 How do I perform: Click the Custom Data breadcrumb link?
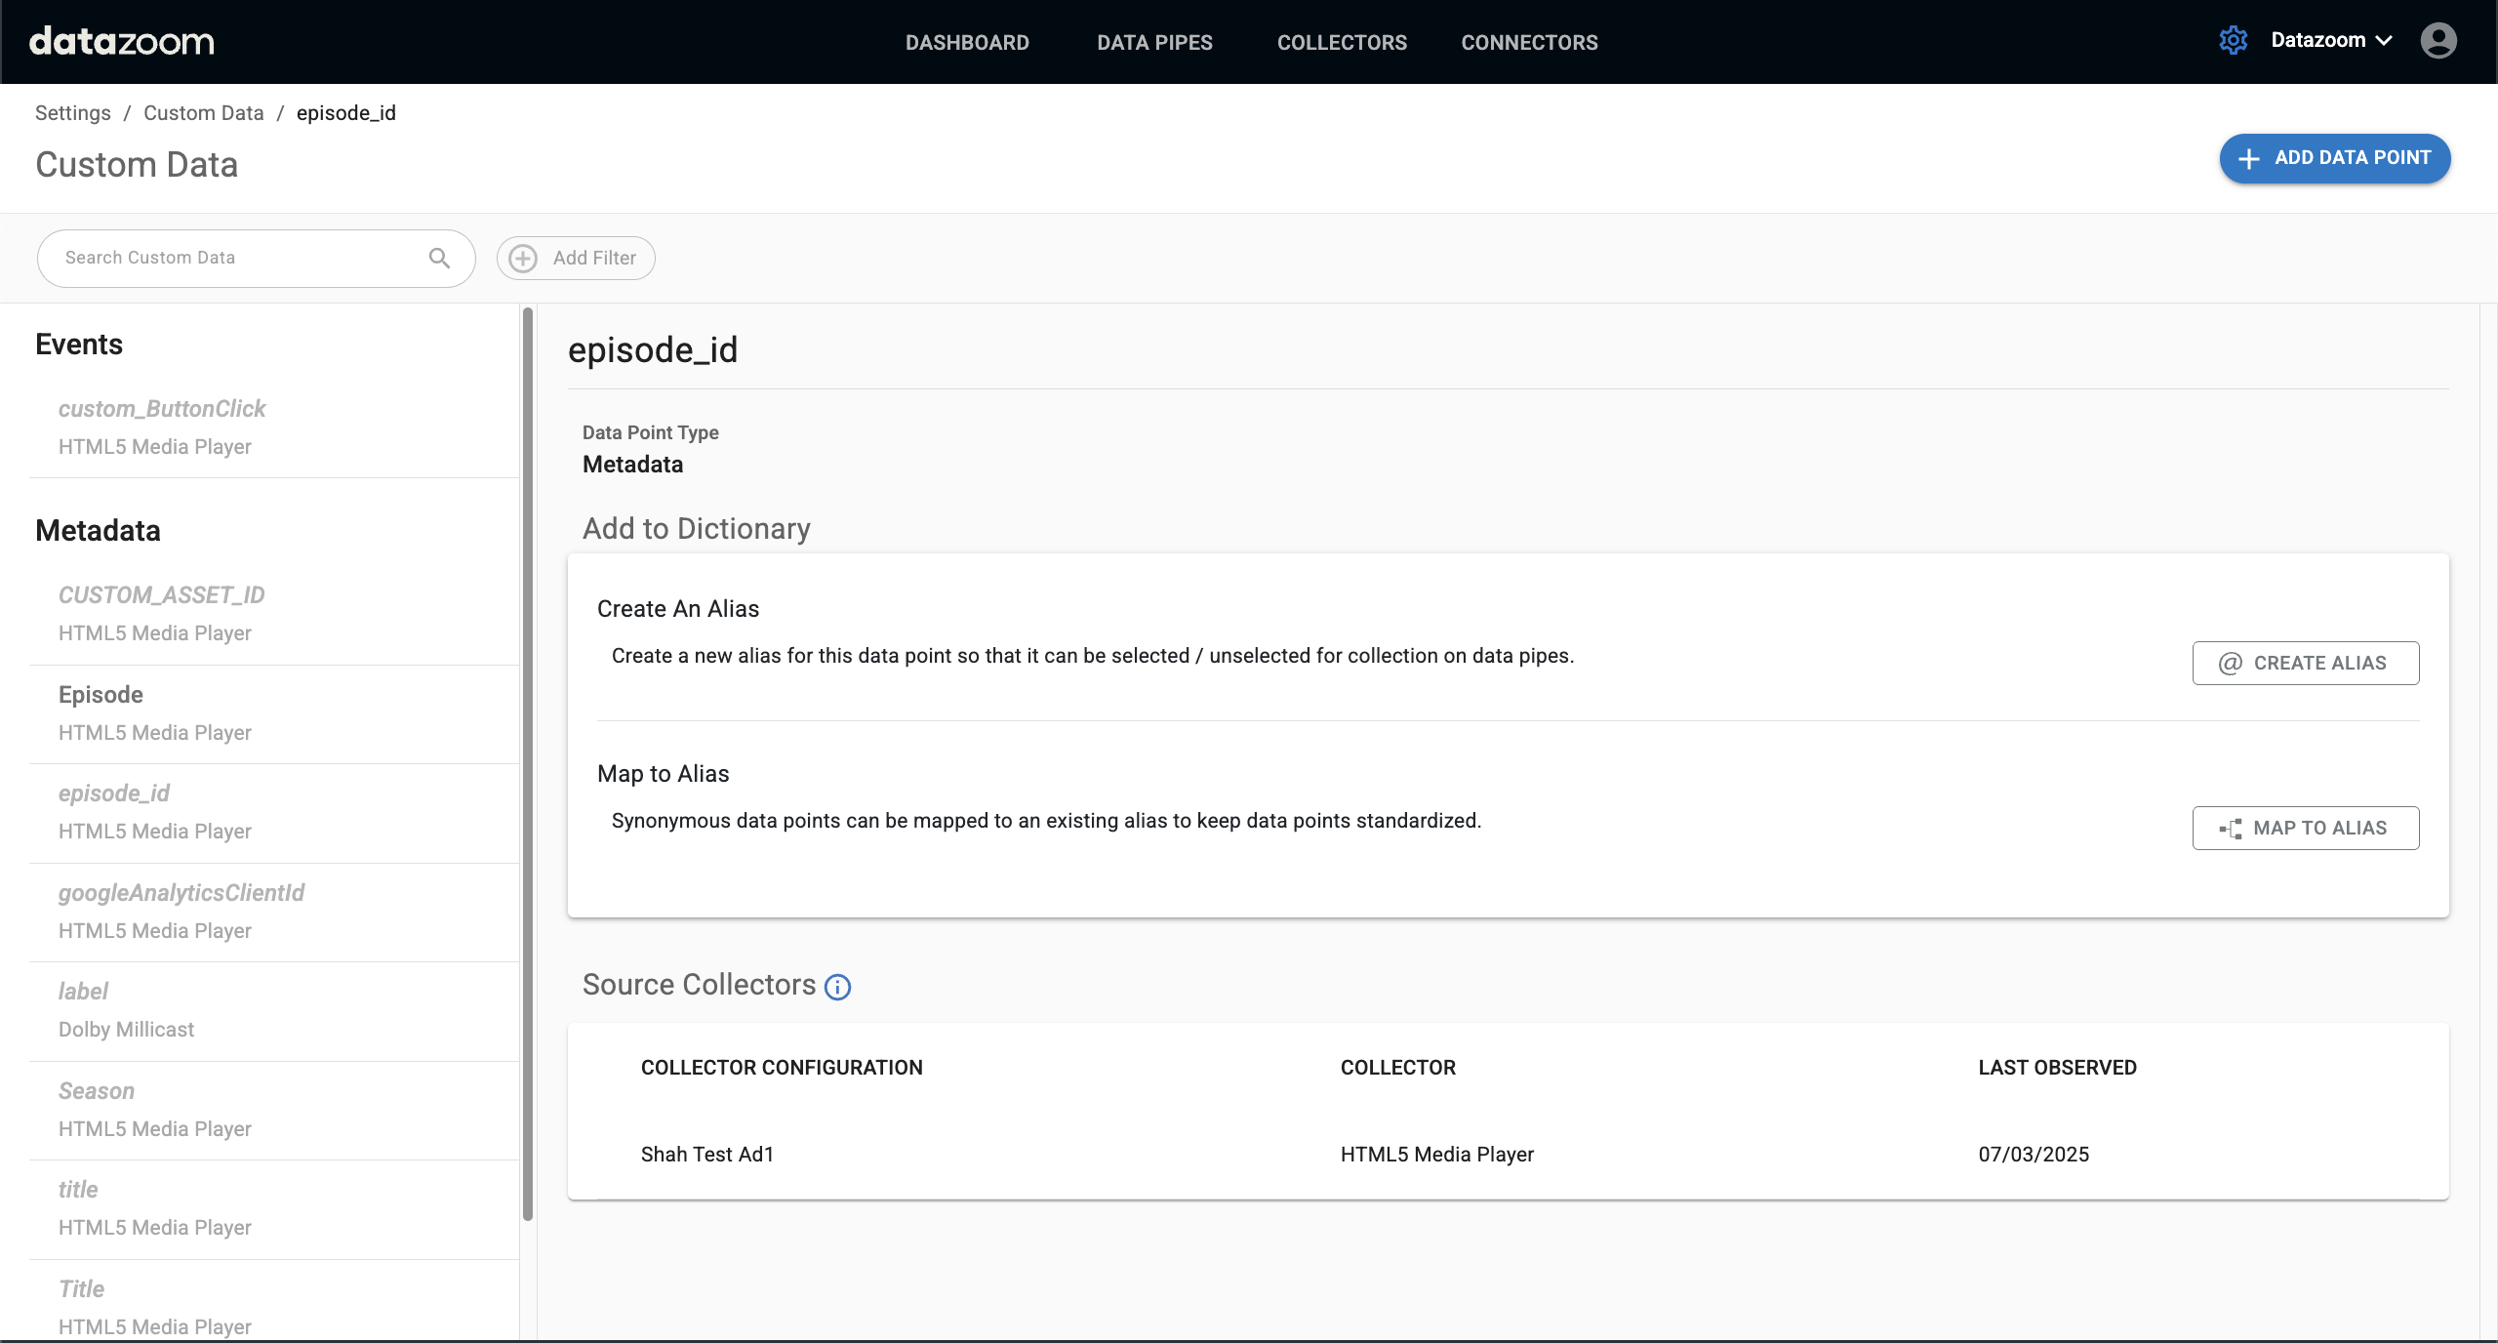(203, 113)
